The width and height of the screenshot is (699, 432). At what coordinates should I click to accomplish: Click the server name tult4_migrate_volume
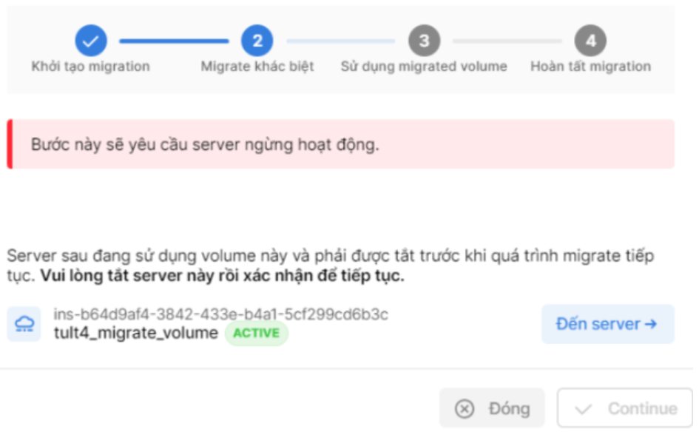136,333
